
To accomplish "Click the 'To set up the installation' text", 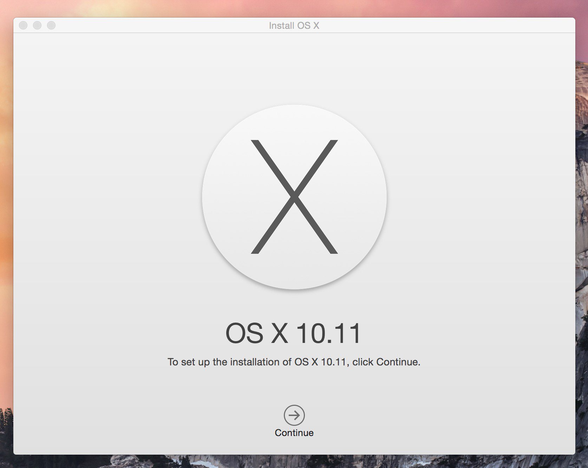I will pos(294,362).
